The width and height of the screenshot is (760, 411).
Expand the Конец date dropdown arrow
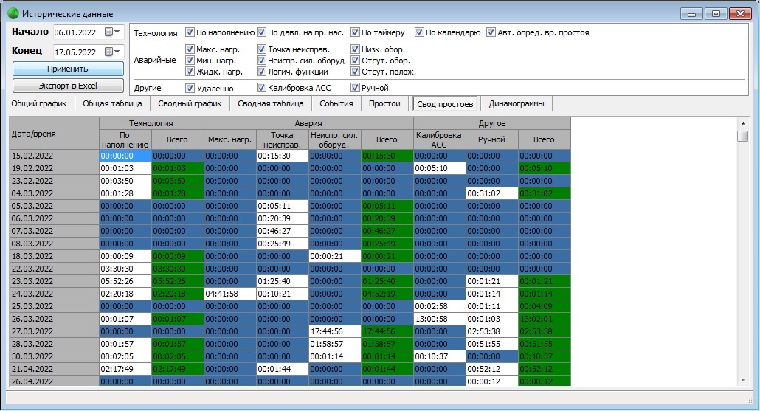(x=117, y=52)
